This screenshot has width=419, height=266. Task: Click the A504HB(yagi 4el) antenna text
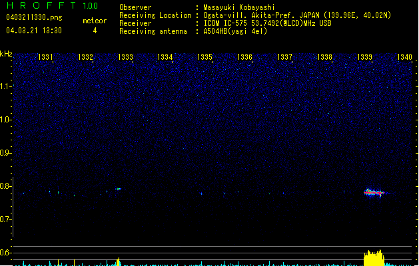(x=235, y=31)
